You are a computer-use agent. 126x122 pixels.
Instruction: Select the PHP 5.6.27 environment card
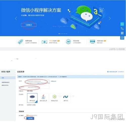point(32,98)
